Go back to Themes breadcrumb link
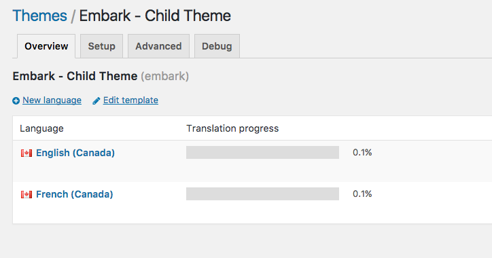The image size is (492, 258). [40, 16]
